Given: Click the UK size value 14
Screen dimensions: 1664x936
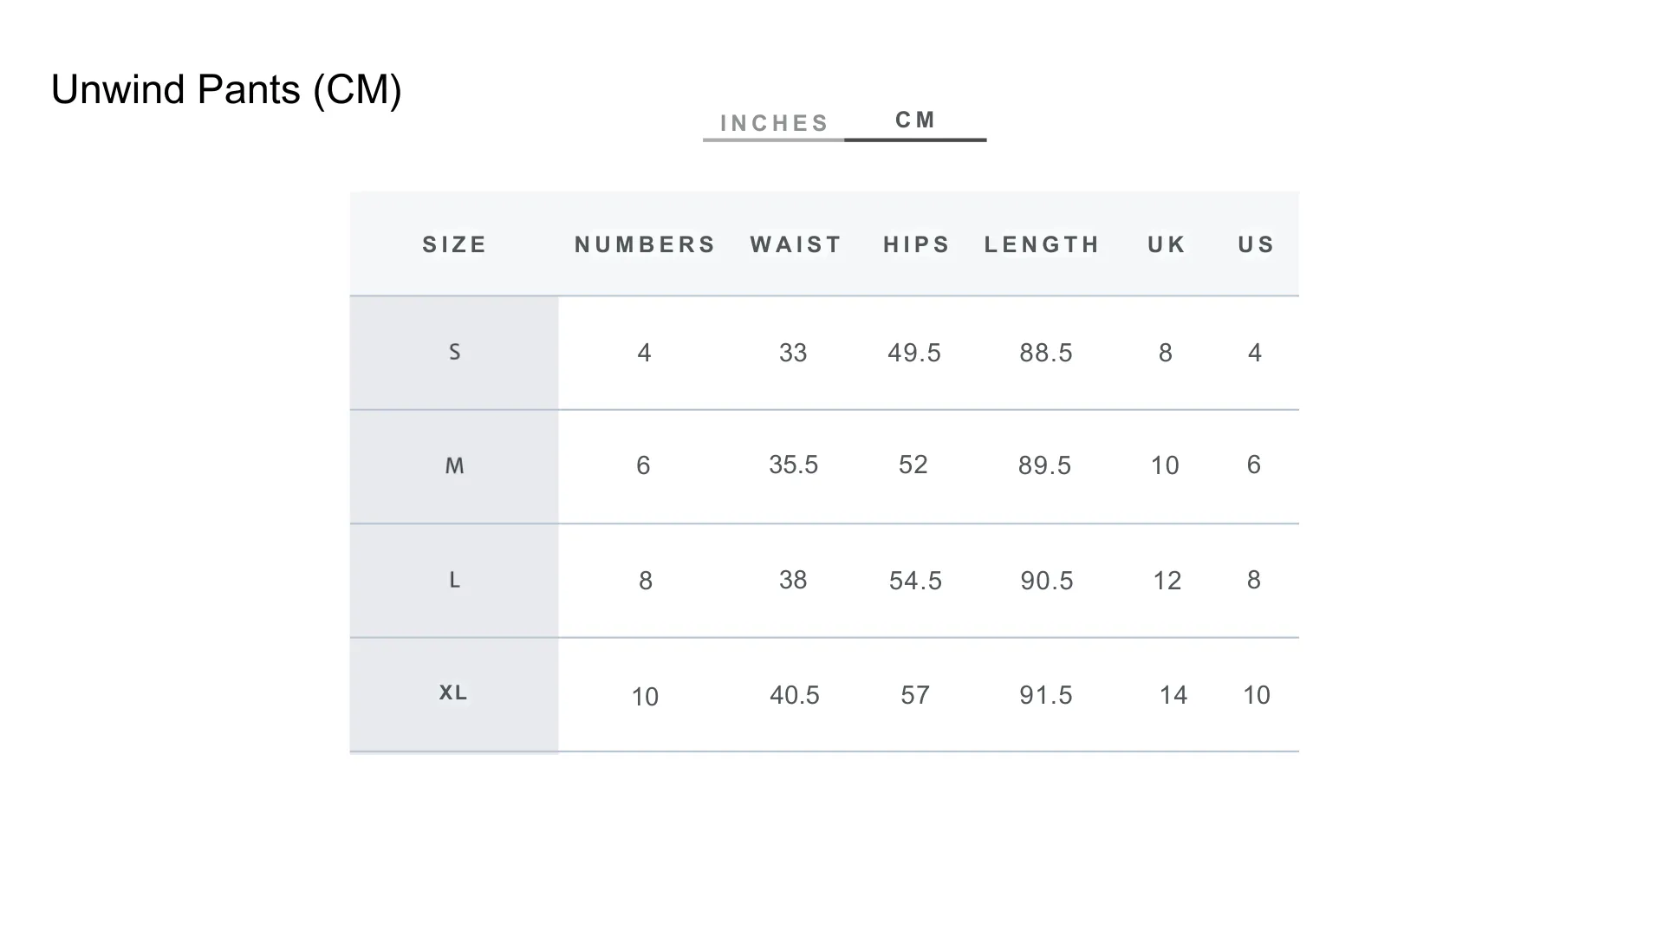Looking at the screenshot, I should (x=1173, y=695).
